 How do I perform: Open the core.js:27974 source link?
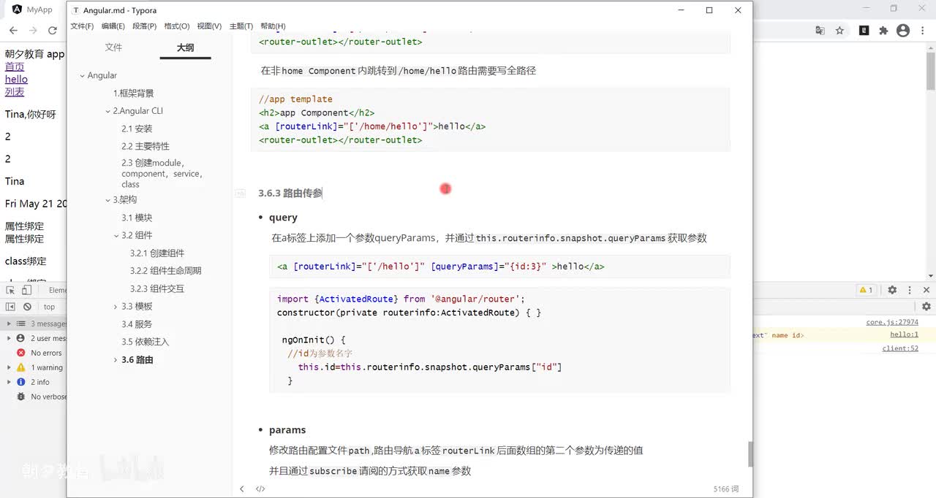pos(892,322)
